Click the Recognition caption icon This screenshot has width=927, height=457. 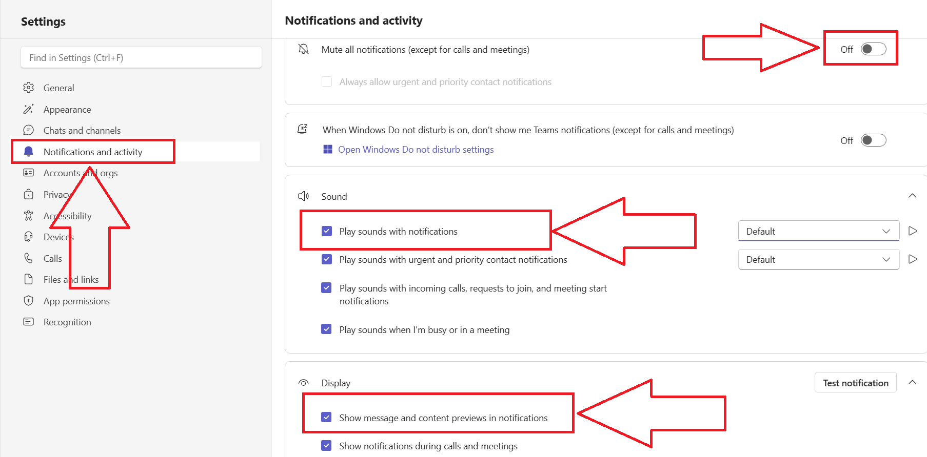[29, 322]
